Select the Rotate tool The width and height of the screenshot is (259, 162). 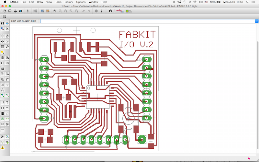(x=7, y=41)
